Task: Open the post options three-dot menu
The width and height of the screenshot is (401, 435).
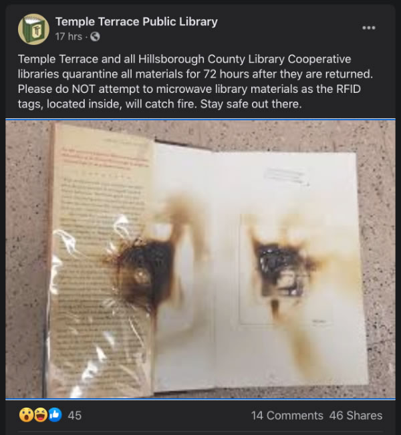Action: tap(368, 28)
